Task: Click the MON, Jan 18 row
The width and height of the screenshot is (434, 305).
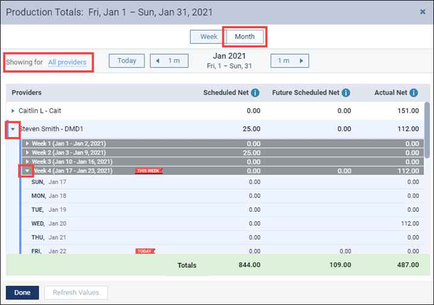Action: 223,196
